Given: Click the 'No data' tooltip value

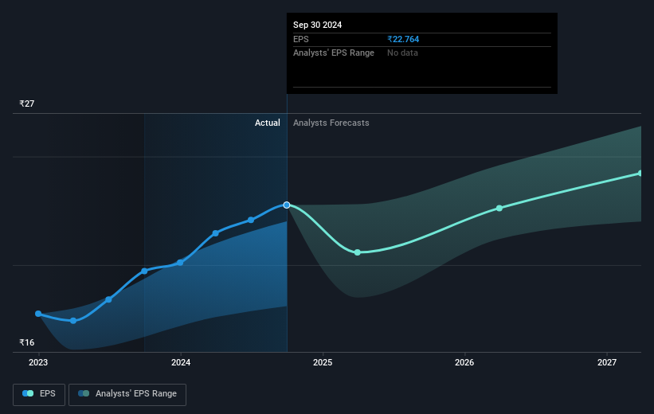Looking at the screenshot, I should tap(402, 53).
